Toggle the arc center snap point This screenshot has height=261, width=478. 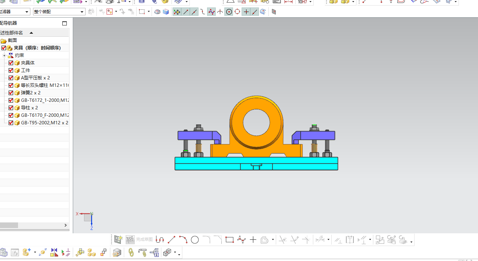(229, 12)
